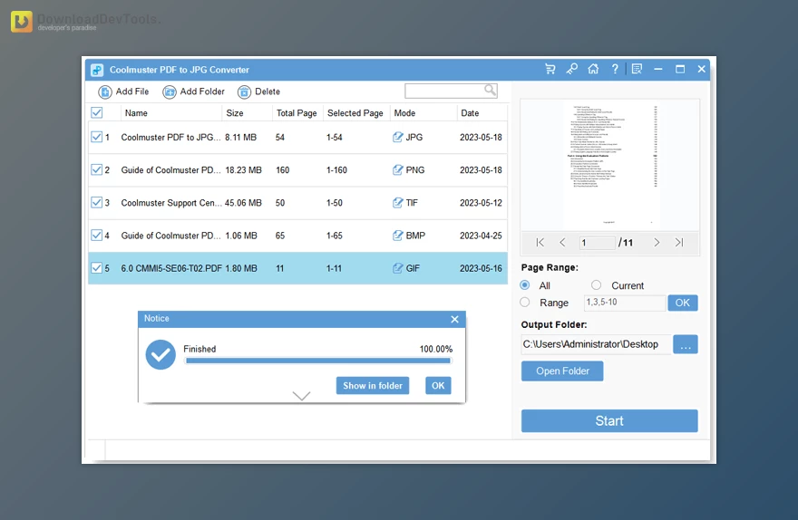Choose the Range radio button
The width and height of the screenshot is (798, 520).
click(525, 303)
